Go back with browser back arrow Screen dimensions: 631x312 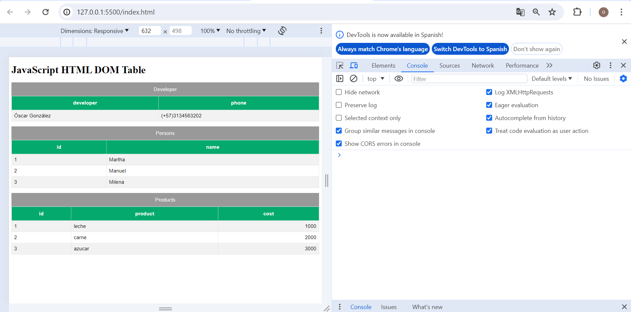[x=10, y=12]
